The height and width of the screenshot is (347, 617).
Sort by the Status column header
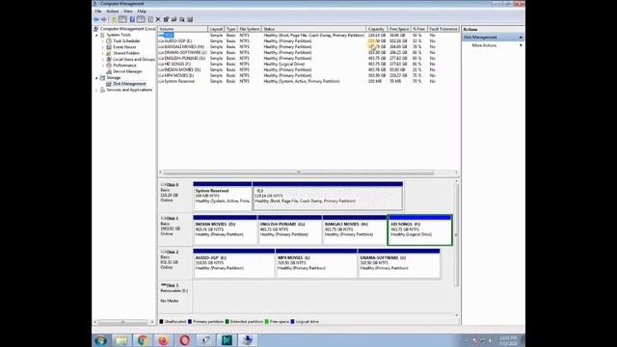pos(314,29)
